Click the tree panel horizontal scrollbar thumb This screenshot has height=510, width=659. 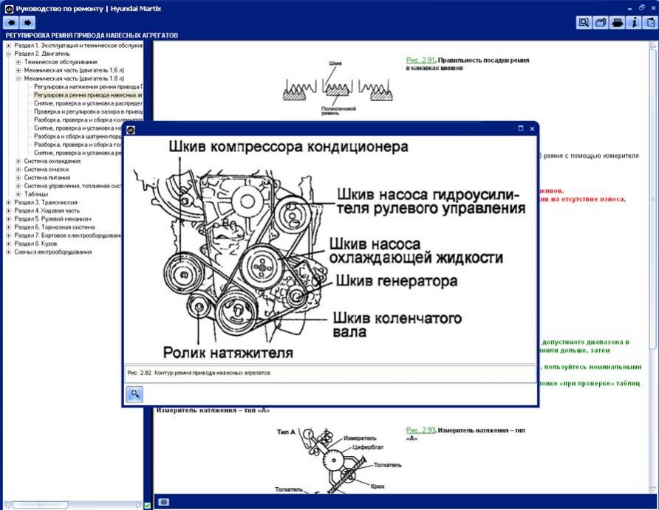pyautogui.click(x=40, y=505)
